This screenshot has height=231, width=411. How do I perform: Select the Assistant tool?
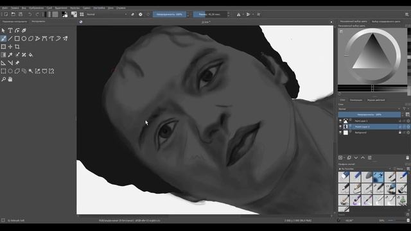[x=3, y=63]
